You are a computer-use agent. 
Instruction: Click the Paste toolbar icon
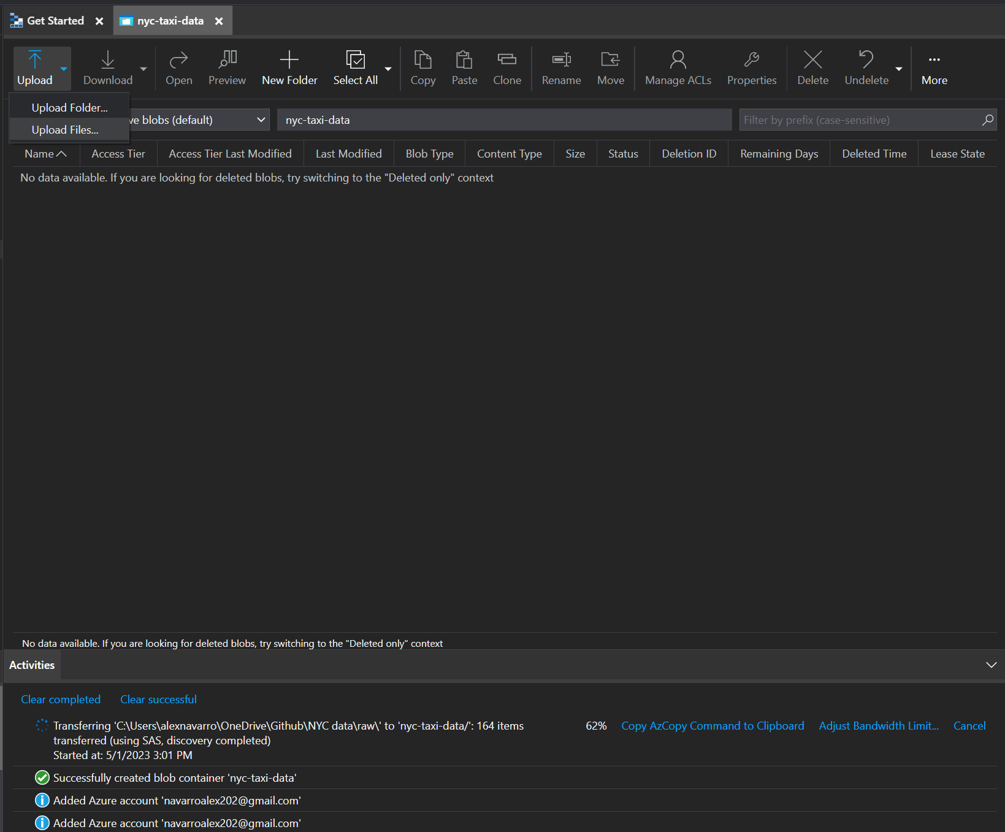464,60
